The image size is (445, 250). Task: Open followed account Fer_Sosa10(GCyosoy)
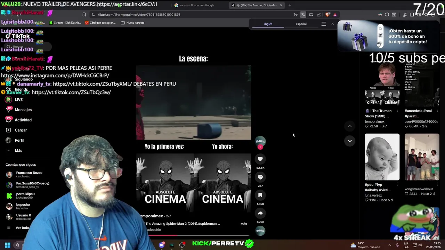pos(28,185)
